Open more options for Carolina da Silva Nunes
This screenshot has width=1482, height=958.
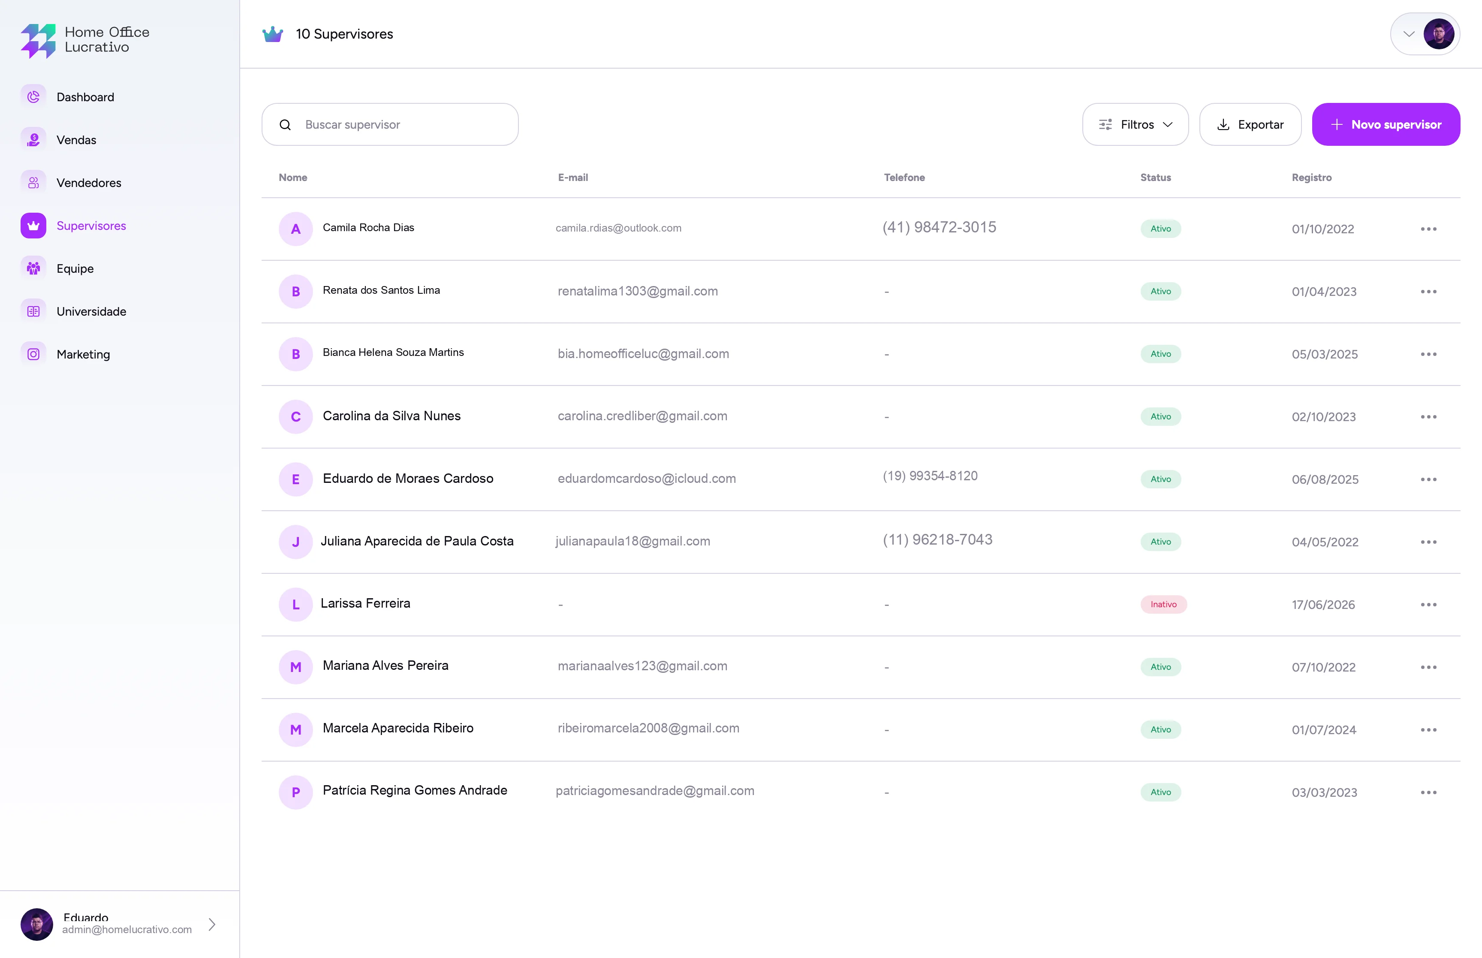click(1428, 417)
